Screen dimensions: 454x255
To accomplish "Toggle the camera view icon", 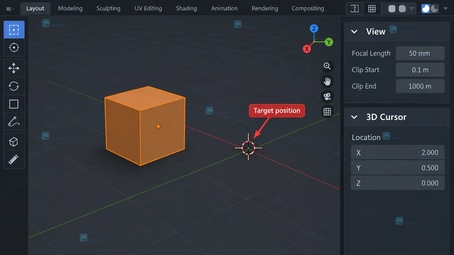I will pos(327,97).
